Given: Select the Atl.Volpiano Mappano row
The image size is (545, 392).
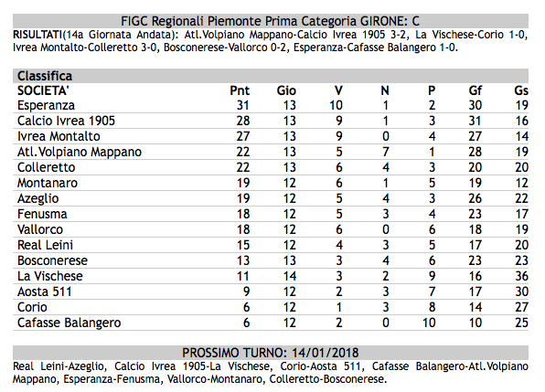Looking at the screenshot, I should tap(271, 152).
